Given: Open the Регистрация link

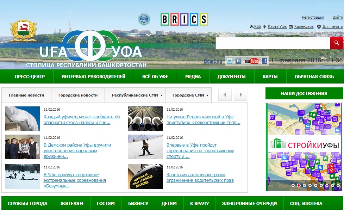Looking at the screenshot, I should [313, 17].
